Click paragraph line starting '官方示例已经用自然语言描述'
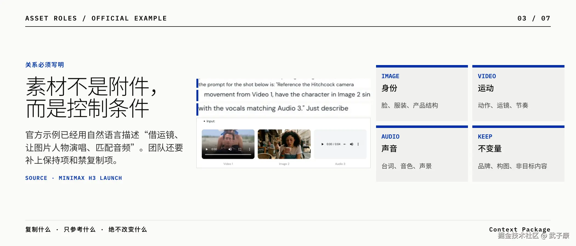Image resolution: width=576 pixels, height=246 pixels. [102, 135]
